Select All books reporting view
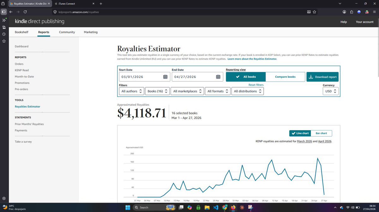The height and width of the screenshot is (212, 379). tap(246, 77)
